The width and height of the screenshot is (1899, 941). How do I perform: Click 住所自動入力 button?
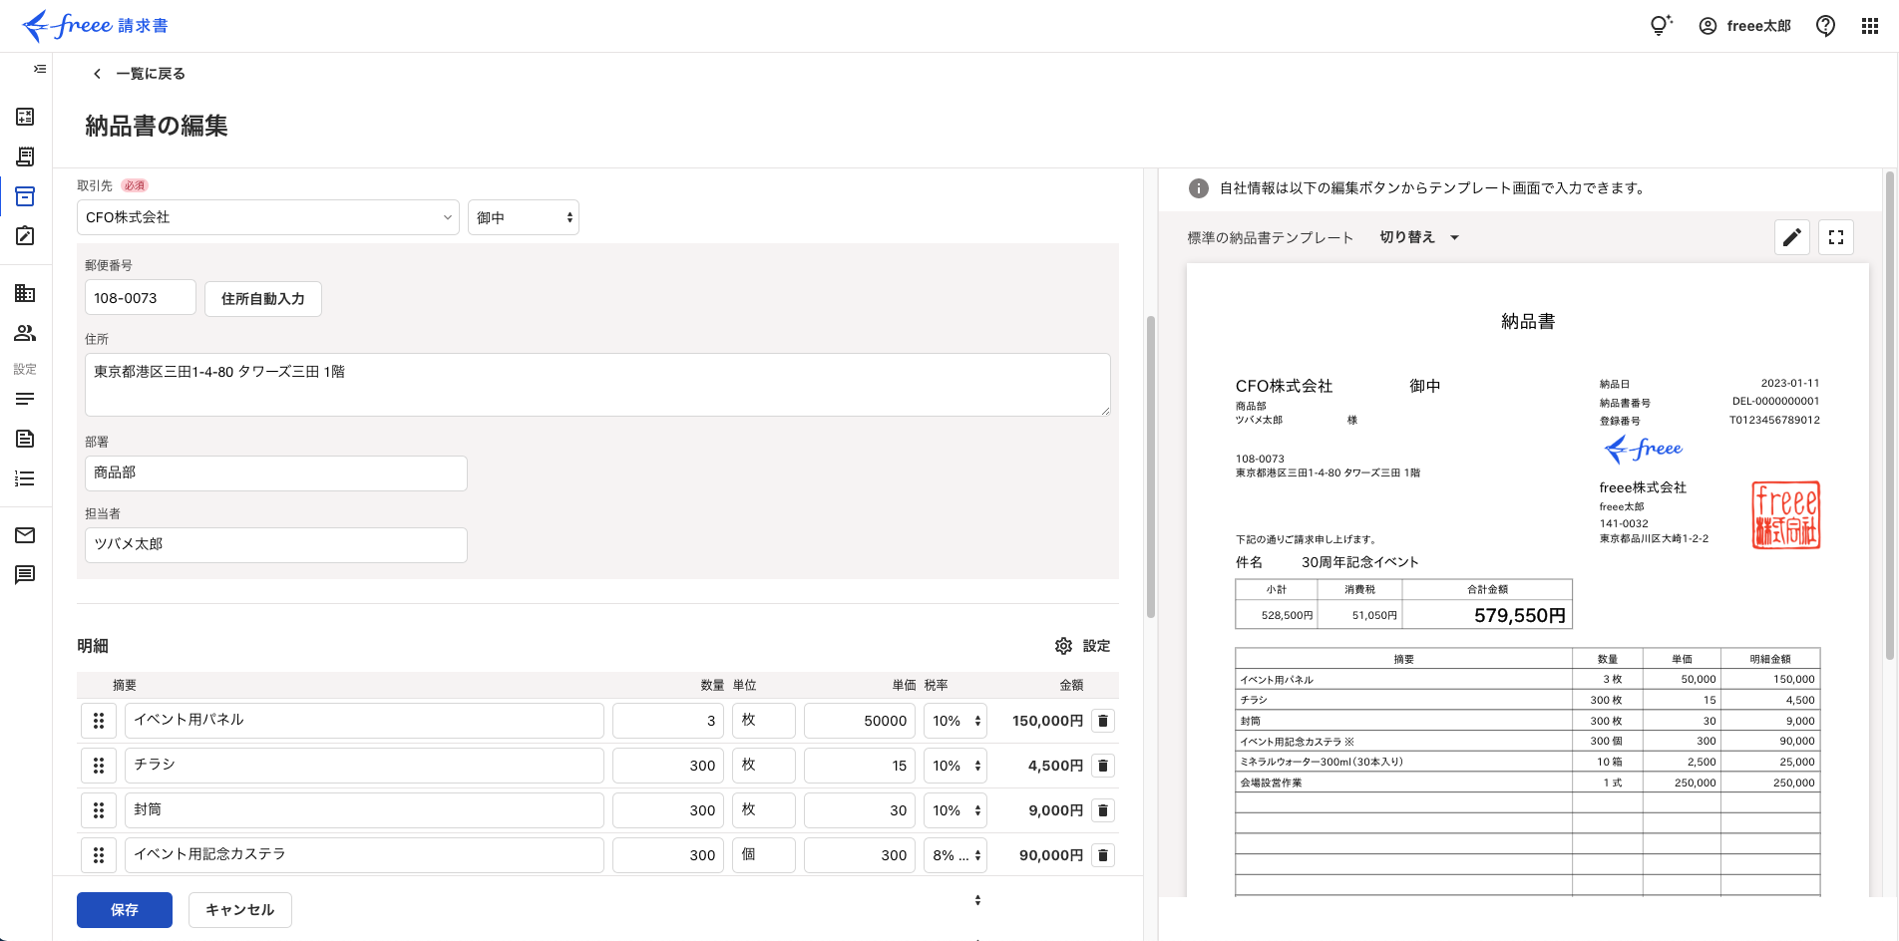pyautogui.click(x=263, y=298)
